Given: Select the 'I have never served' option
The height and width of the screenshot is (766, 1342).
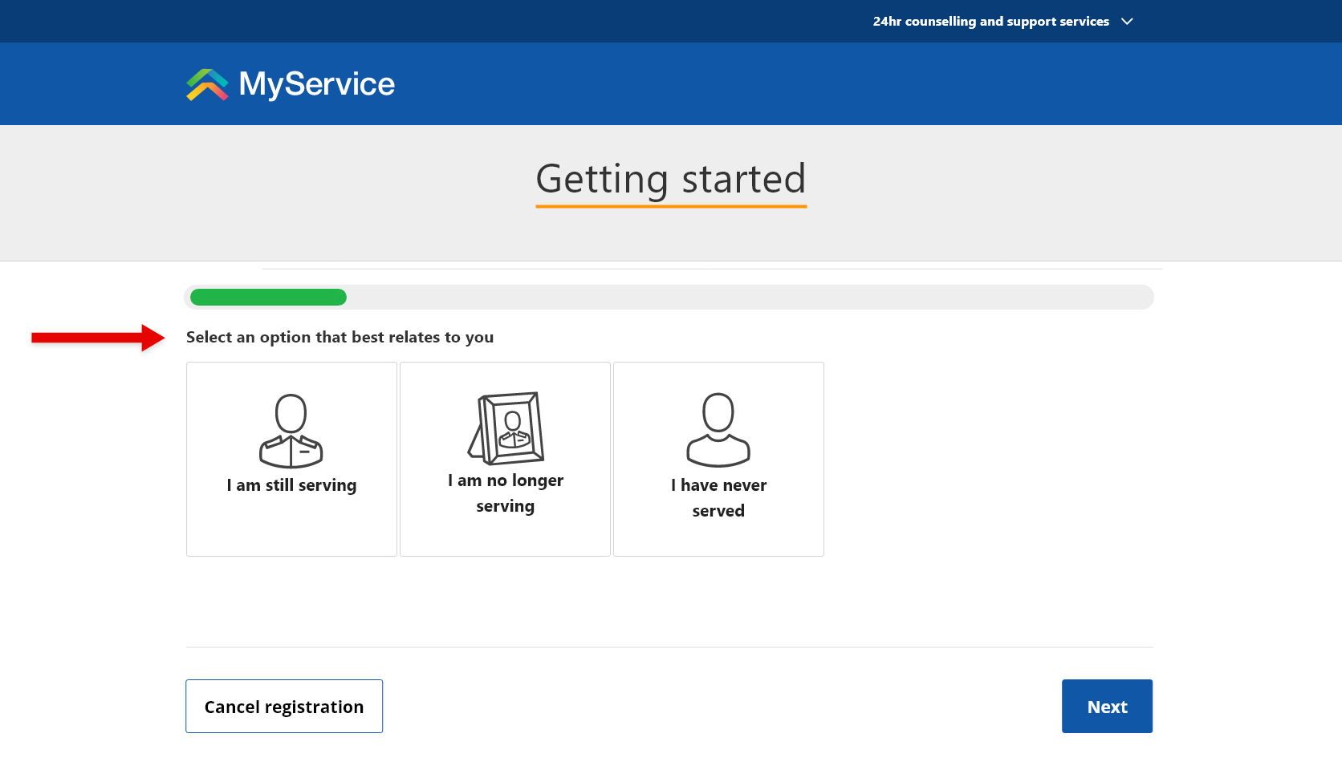Looking at the screenshot, I should click(x=718, y=459).
